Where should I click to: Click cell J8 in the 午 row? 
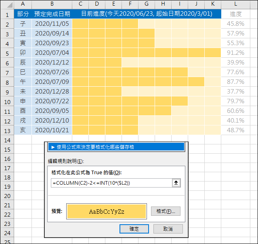(x=196, y=81)
